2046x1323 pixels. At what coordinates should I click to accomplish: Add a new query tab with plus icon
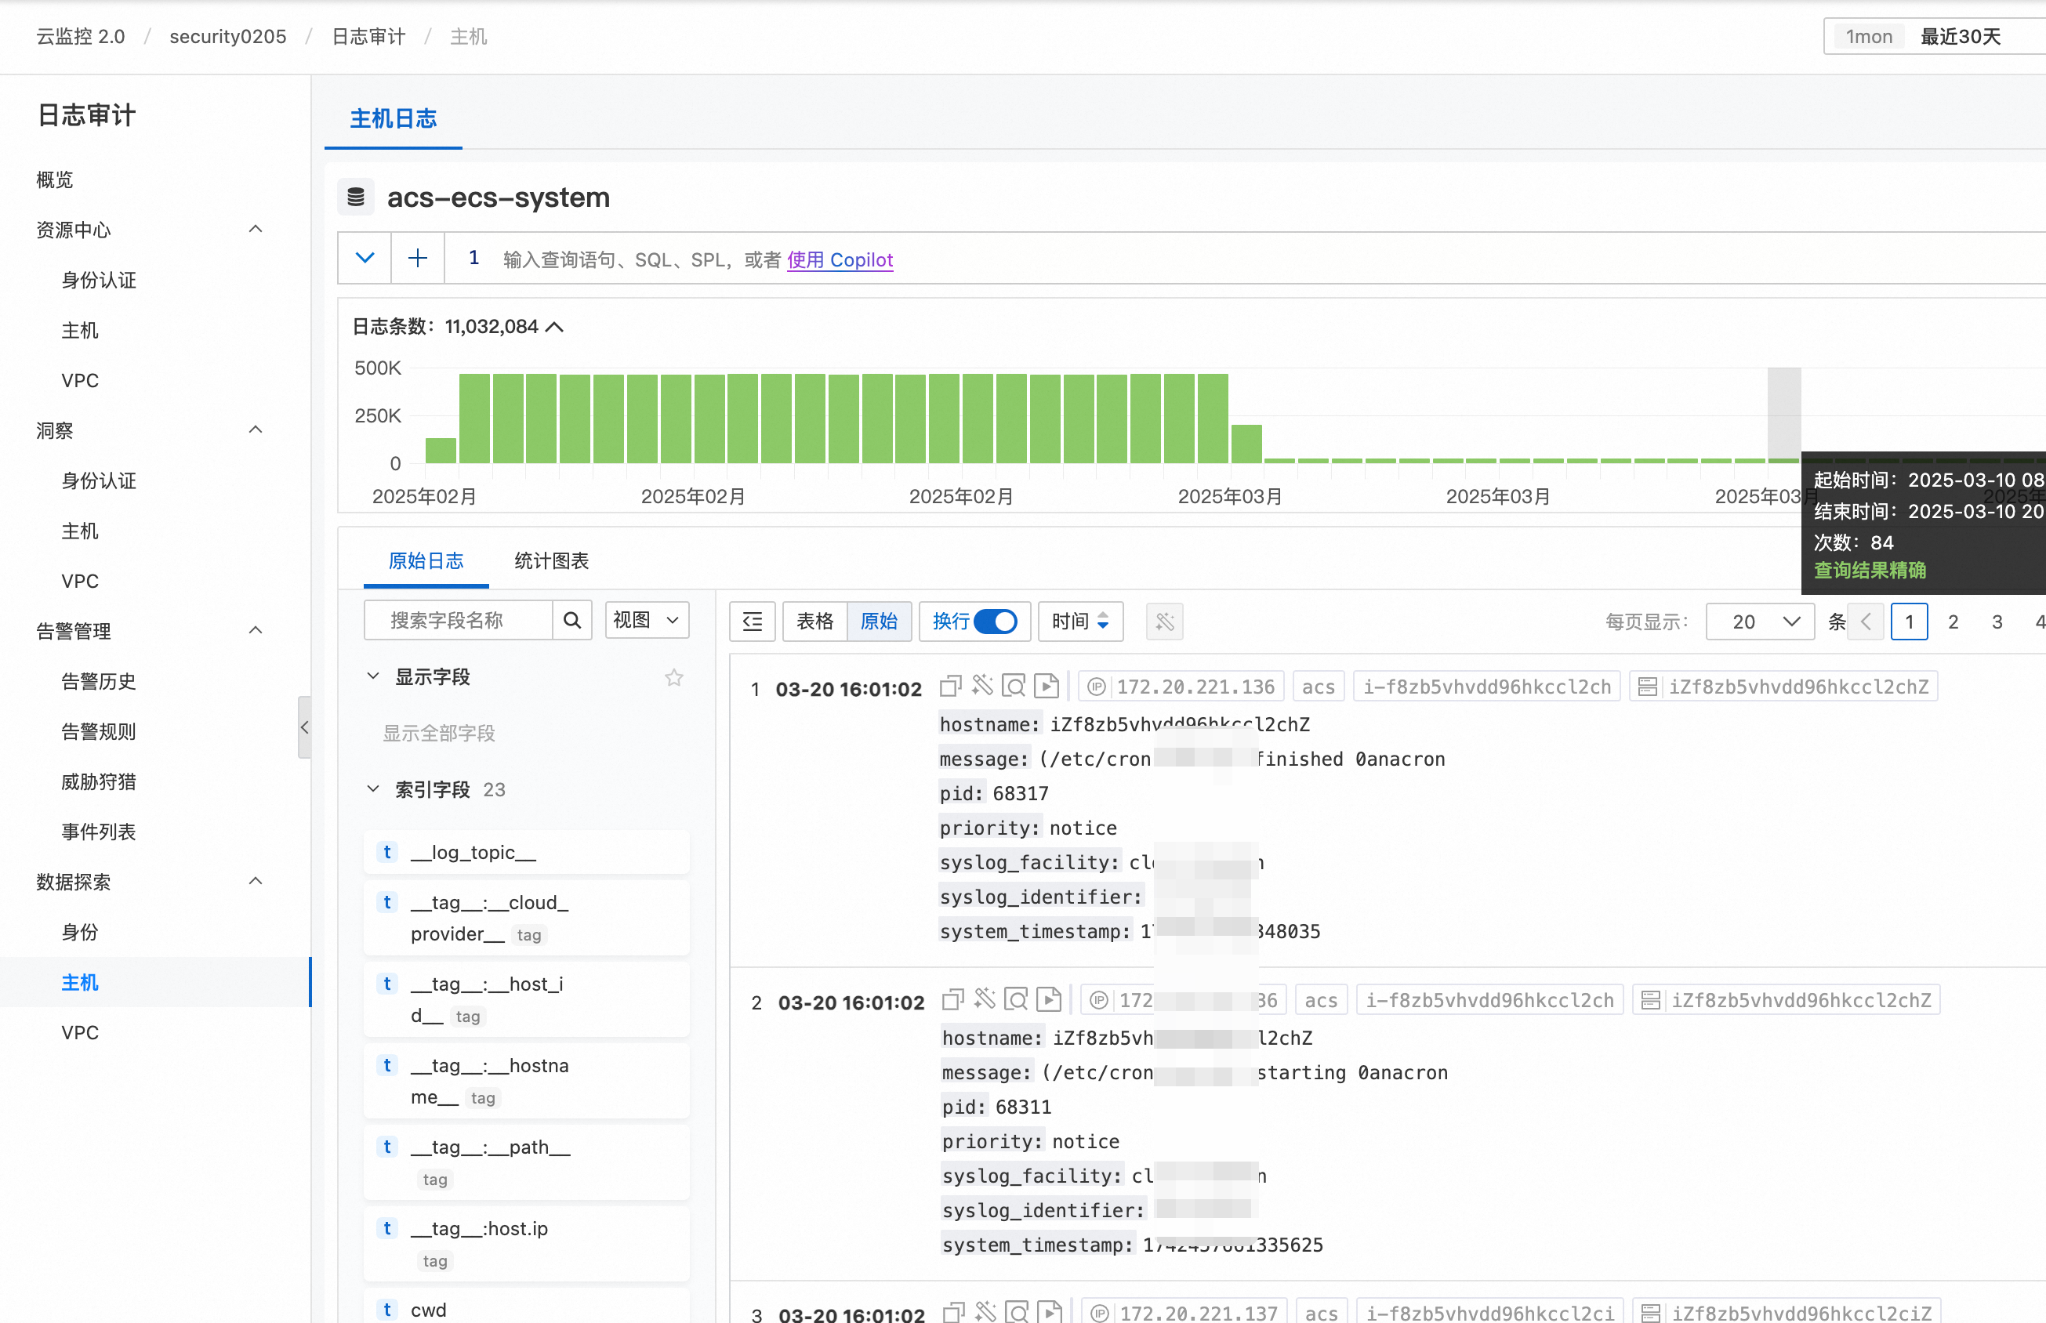coord(418,258)
